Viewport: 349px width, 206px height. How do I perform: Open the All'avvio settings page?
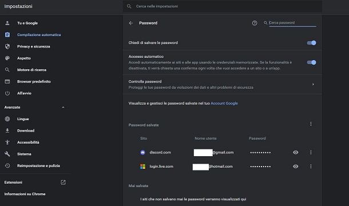click(24, 93)
